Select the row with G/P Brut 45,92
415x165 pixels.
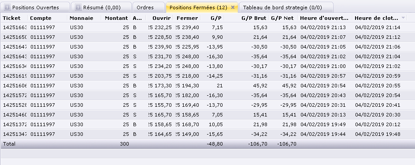(x=207, y=86)
